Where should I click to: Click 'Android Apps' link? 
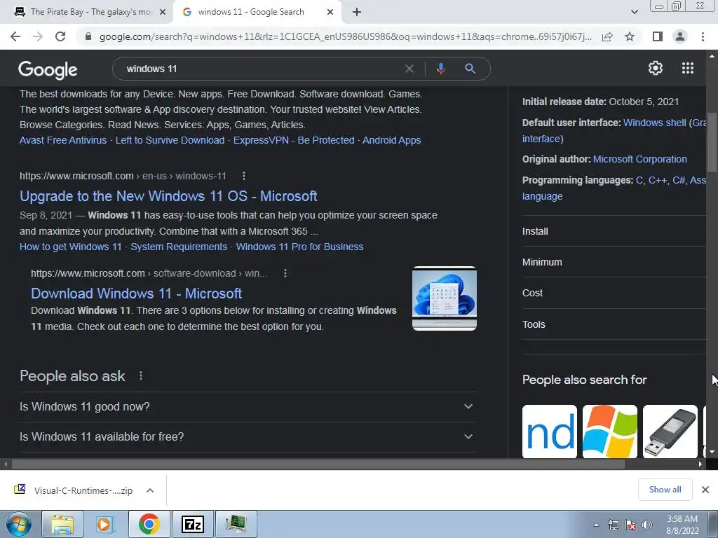(391, 140)
